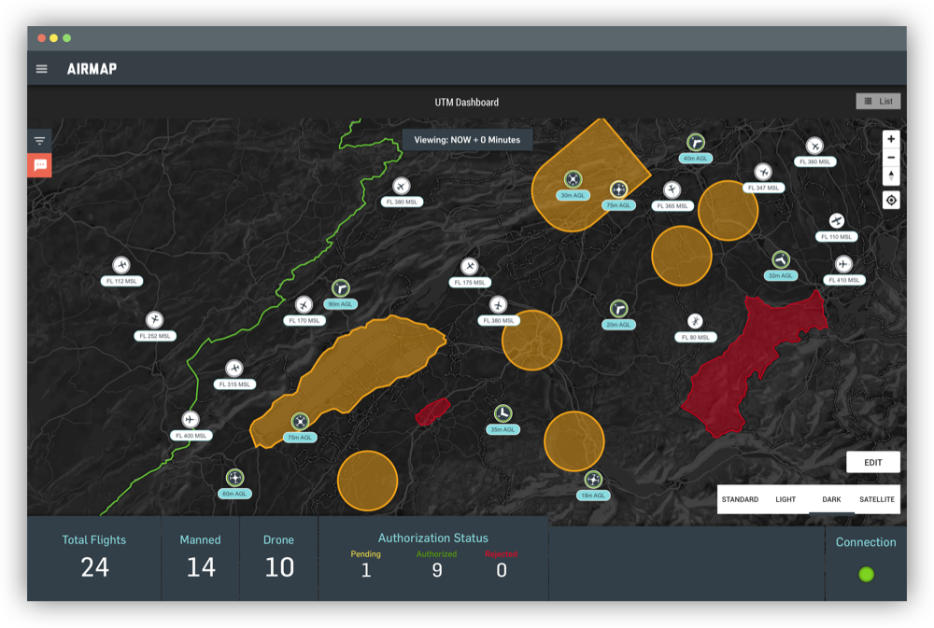Click the EDIT button

872,462
